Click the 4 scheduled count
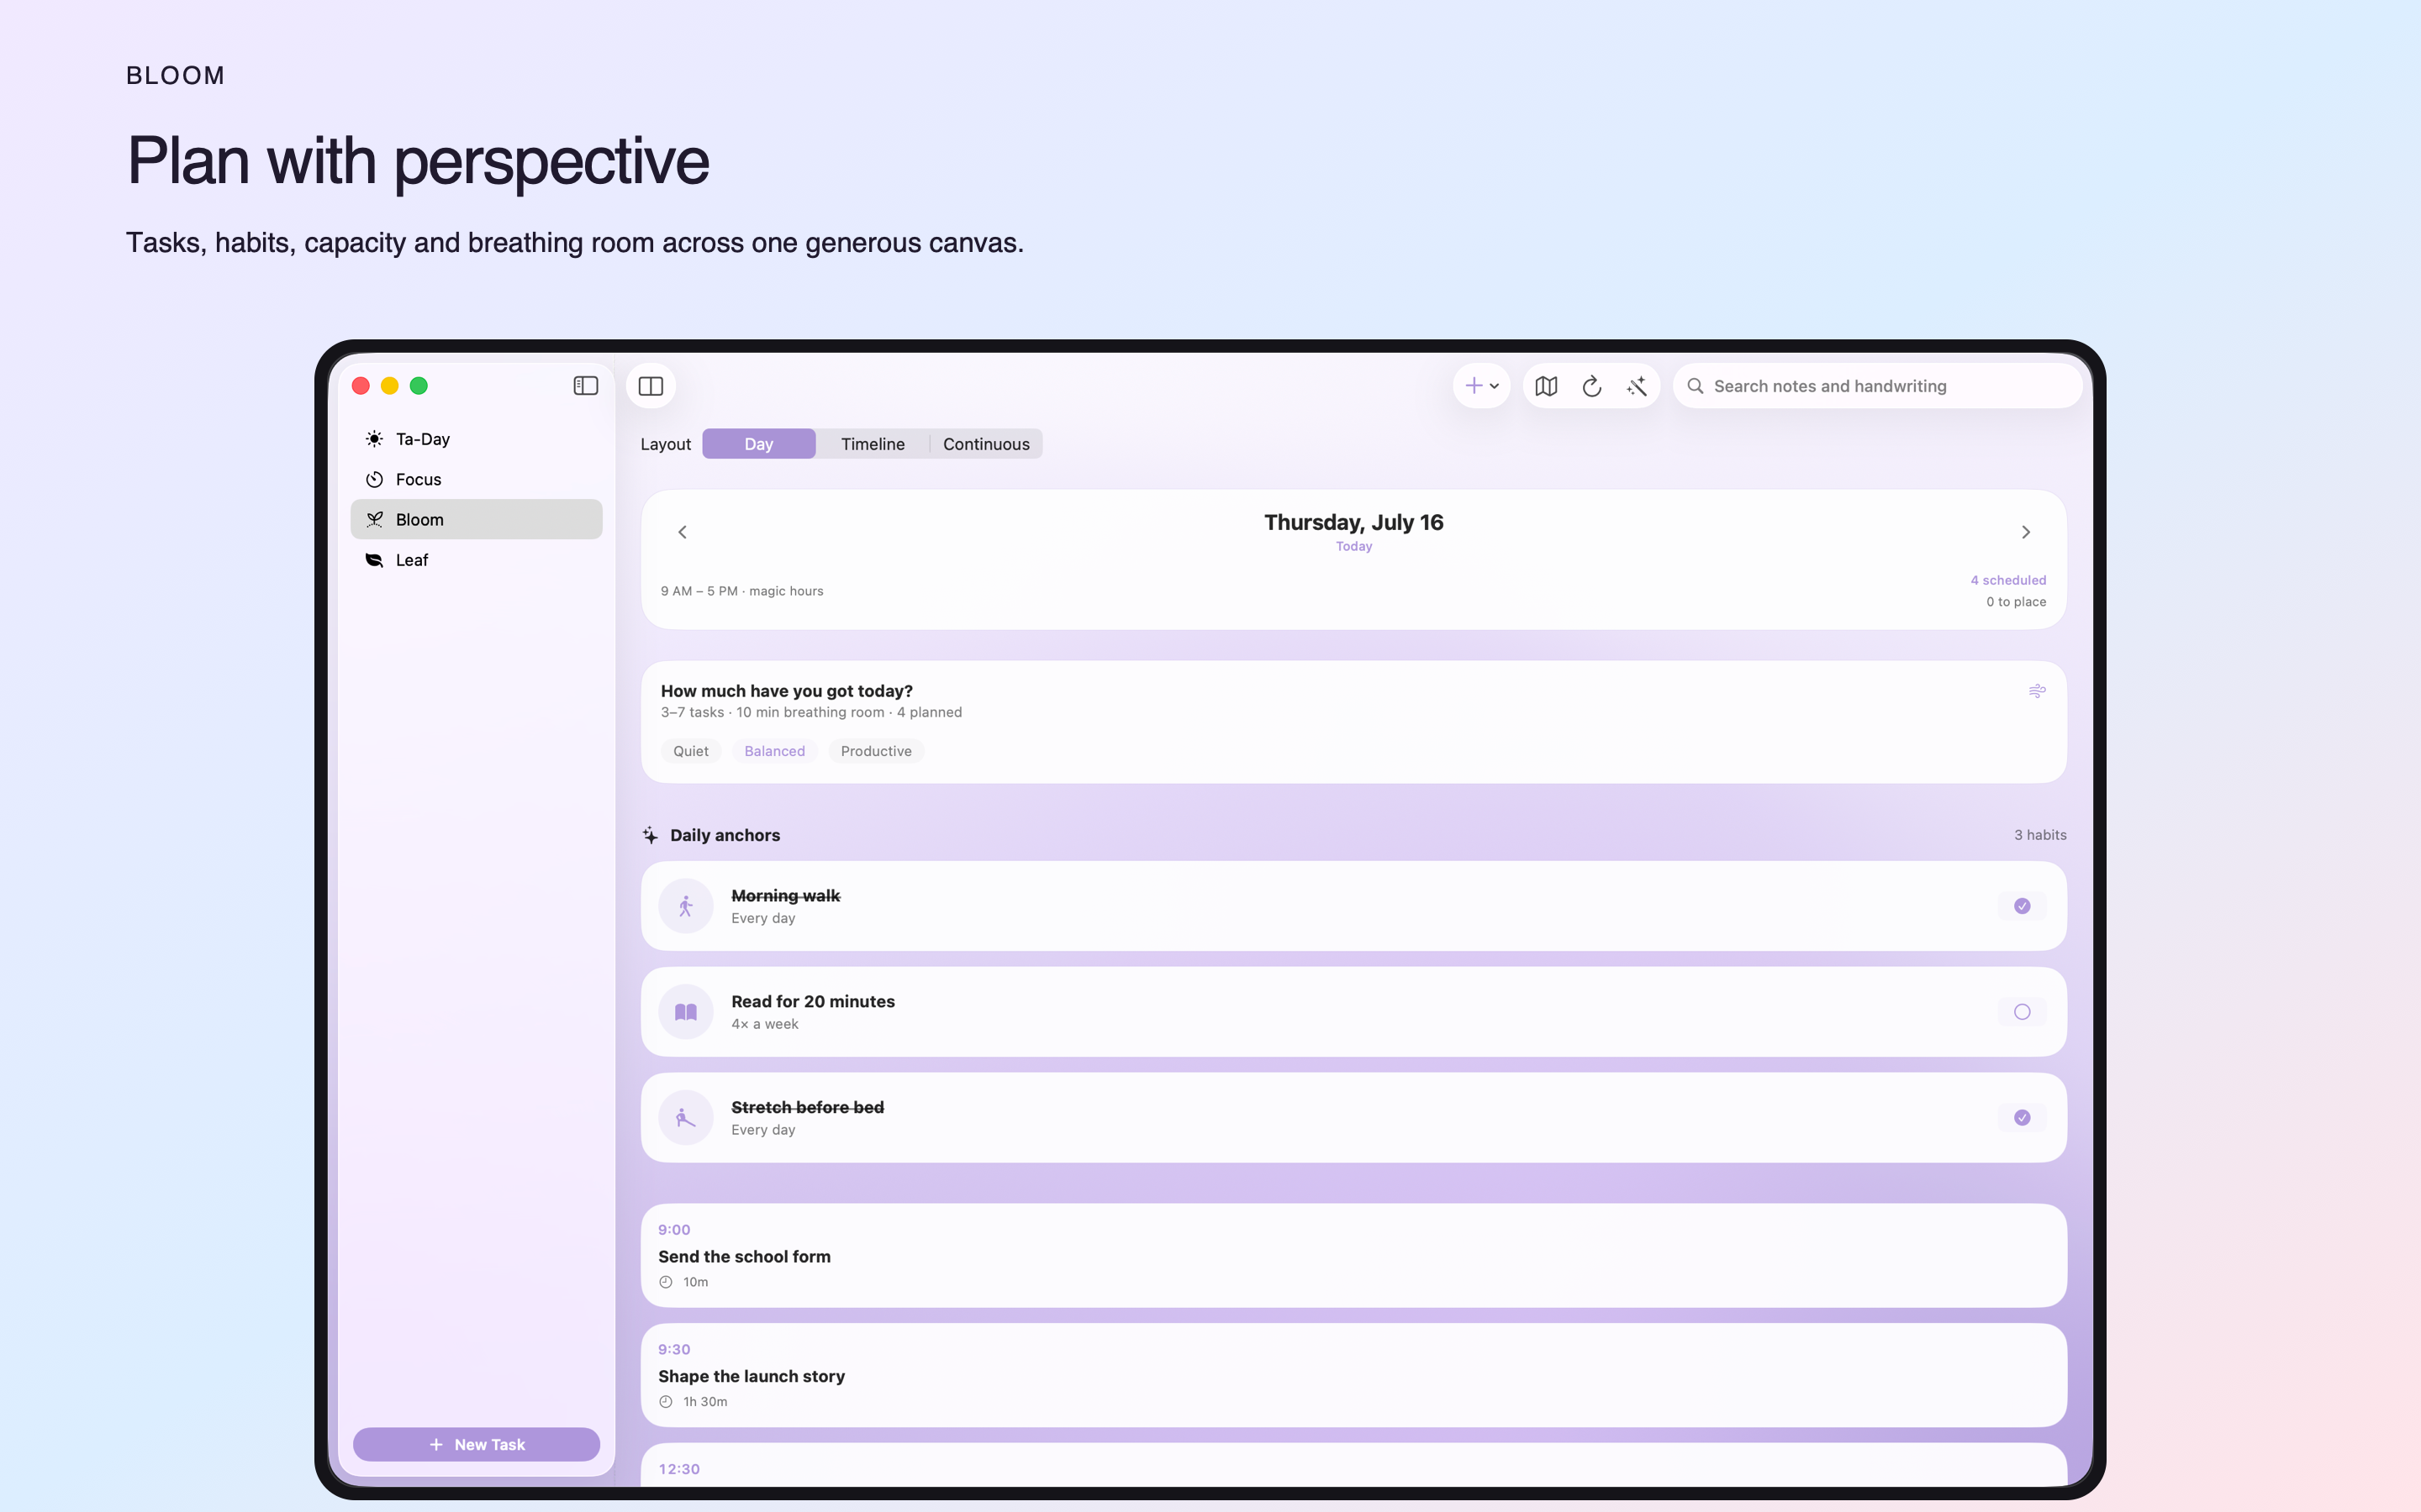 click(x=2007, y=580)
